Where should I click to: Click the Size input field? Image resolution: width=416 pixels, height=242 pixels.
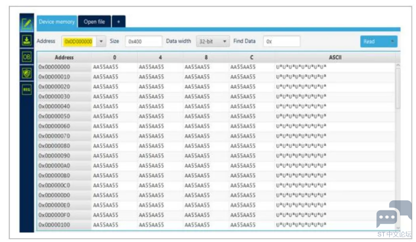143,42
